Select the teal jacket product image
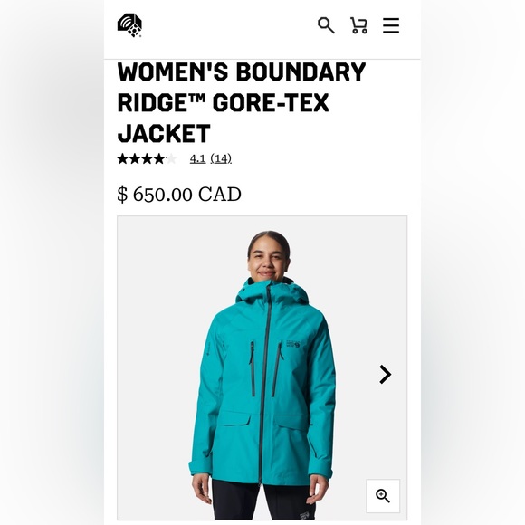Image resolution: width=525 pixels, height=525 pixels. click(262, 367)
